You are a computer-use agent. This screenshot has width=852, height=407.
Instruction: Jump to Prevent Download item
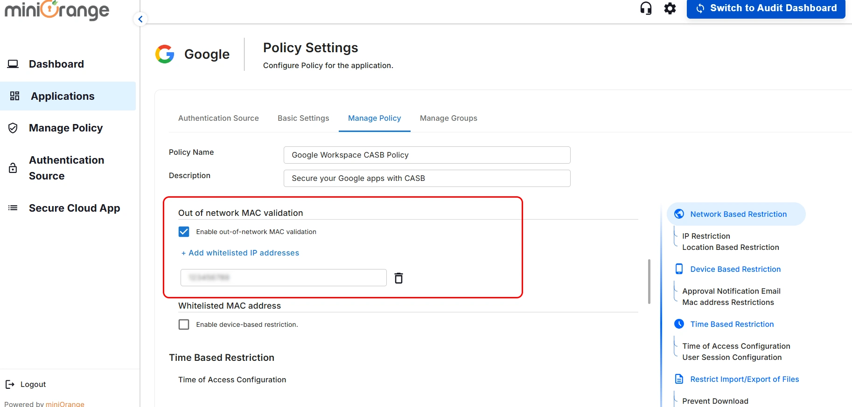pos(715,401)
